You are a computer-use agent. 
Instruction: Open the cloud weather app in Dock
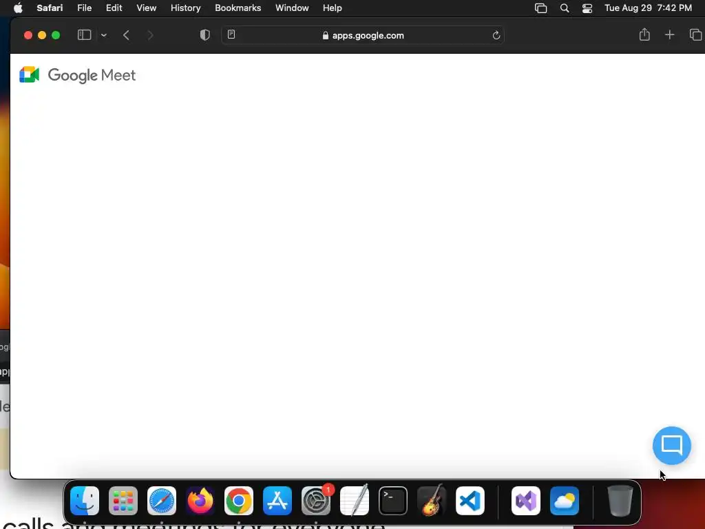pos(565,501)
